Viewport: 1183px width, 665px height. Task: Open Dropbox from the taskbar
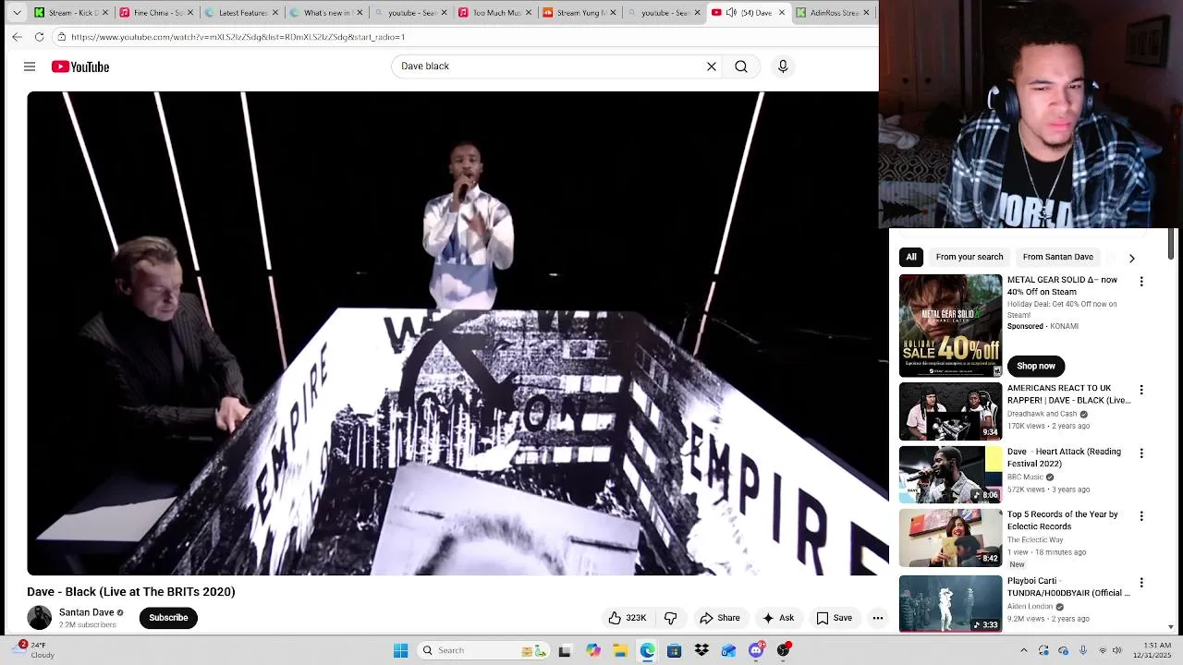coord(701,650)
